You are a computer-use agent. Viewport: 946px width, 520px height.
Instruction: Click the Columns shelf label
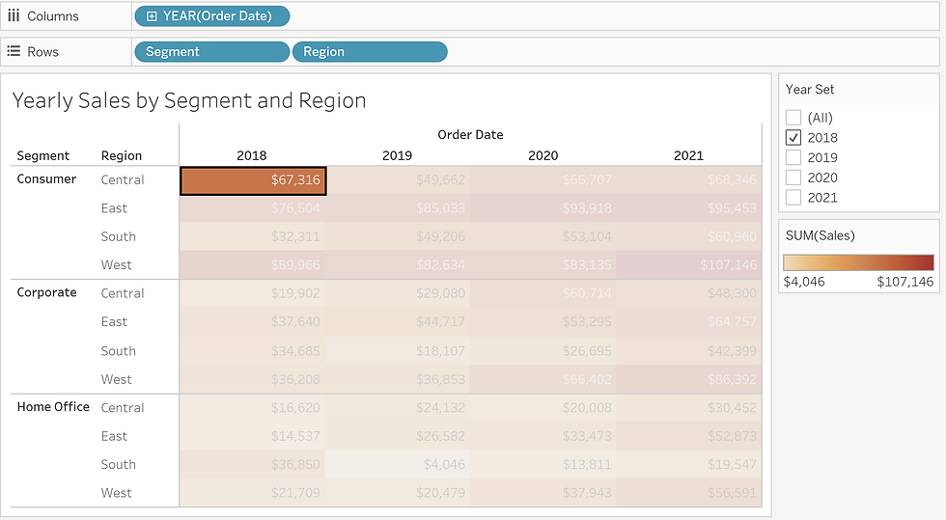53,16
